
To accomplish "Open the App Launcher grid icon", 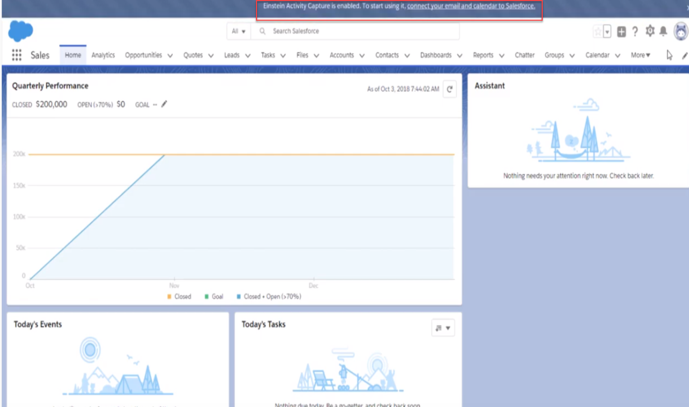I will coord(16,55).
